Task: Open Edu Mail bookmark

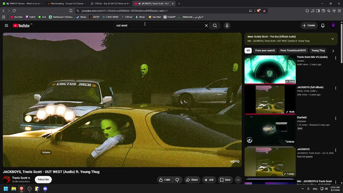Action: pos(155,17)
